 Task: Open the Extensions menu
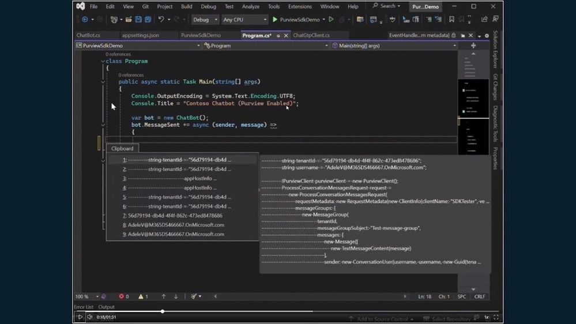point(300,6)
